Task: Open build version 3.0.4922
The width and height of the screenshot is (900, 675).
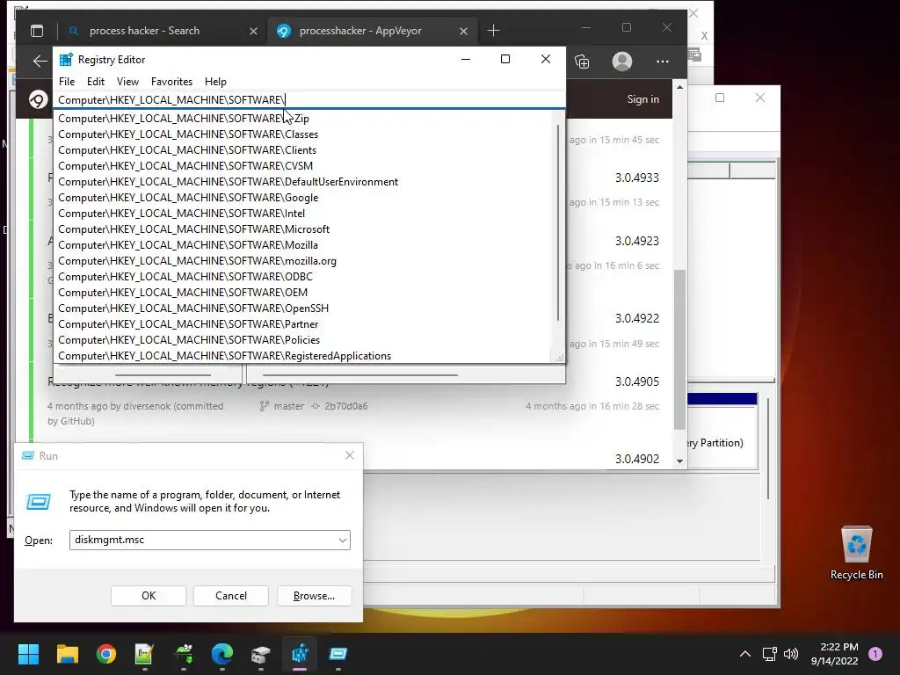Action: pos(637,318)
